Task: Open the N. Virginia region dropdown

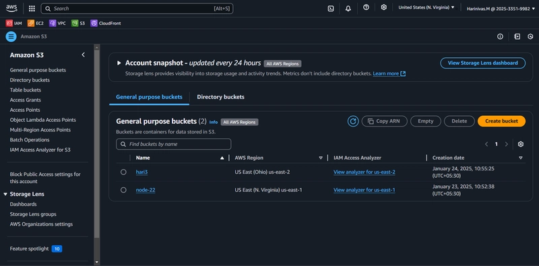Action: click(x=426, y=7)
